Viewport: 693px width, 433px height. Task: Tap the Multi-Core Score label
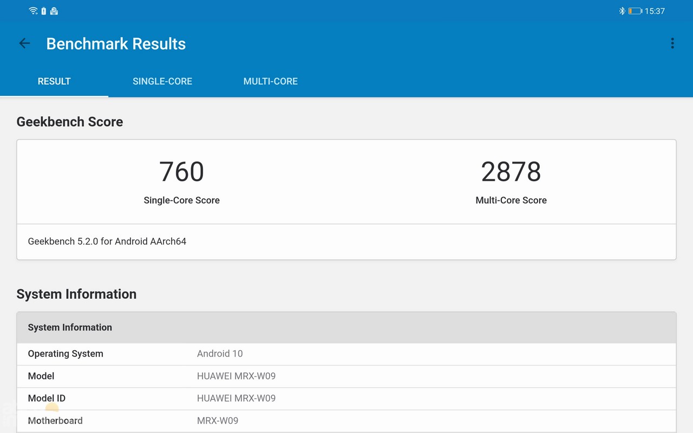[x=511, y=200]
